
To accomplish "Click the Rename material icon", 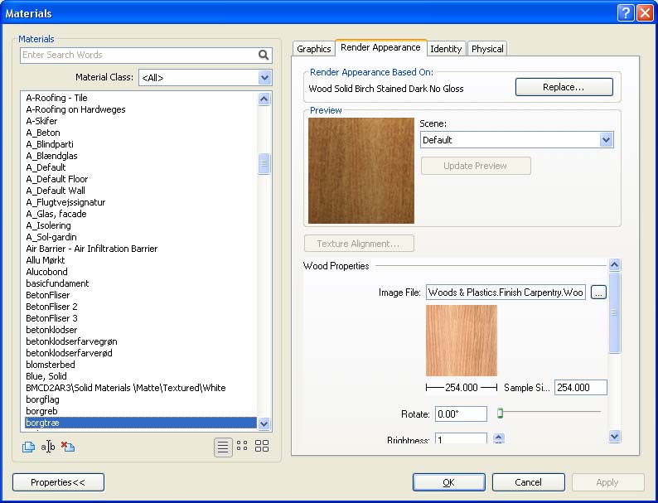I will (48, 447).
